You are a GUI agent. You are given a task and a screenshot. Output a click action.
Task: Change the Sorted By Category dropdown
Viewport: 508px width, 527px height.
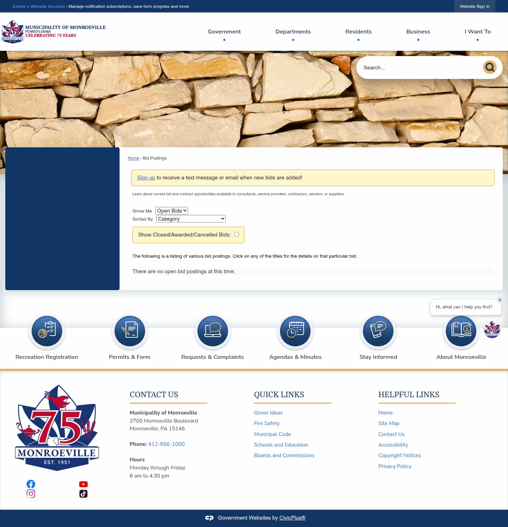click(x=190, y=219)
